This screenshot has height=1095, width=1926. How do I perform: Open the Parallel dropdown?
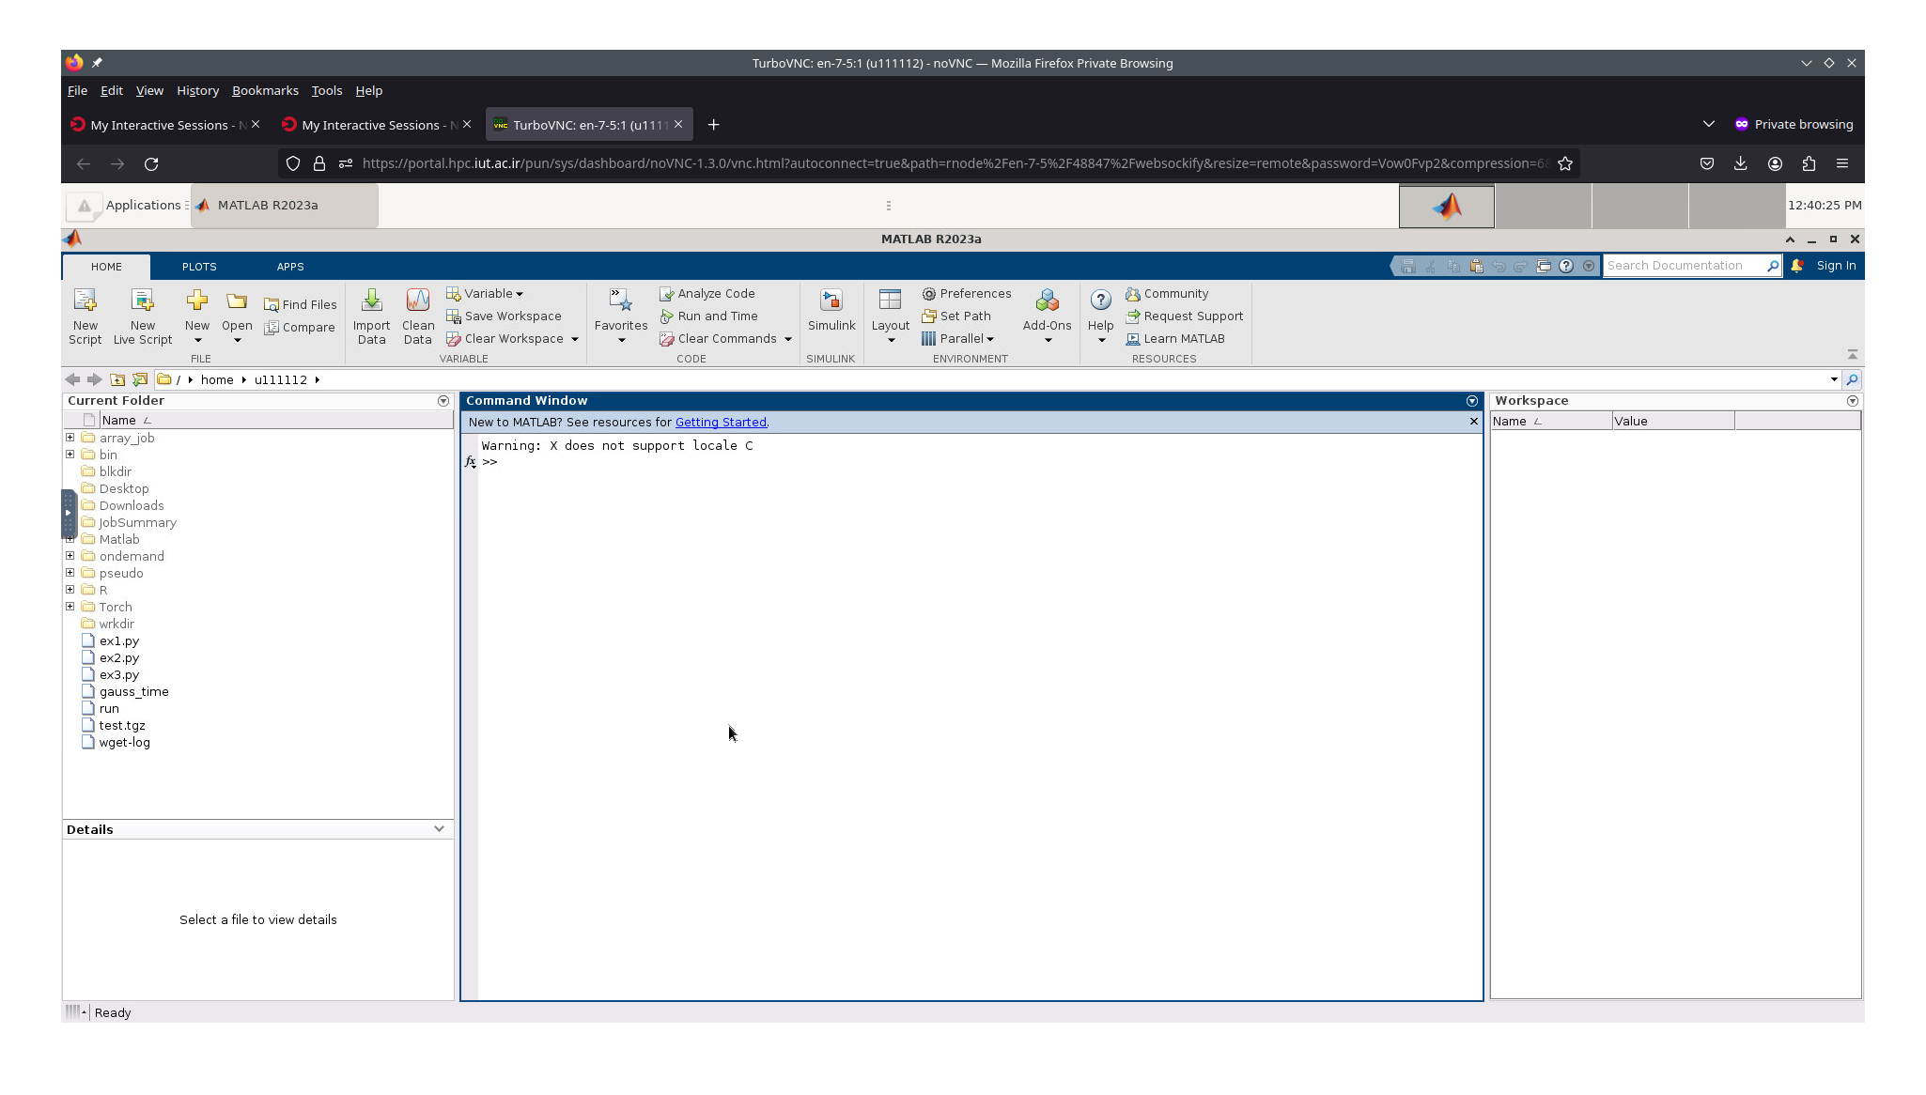pos(957,339)
